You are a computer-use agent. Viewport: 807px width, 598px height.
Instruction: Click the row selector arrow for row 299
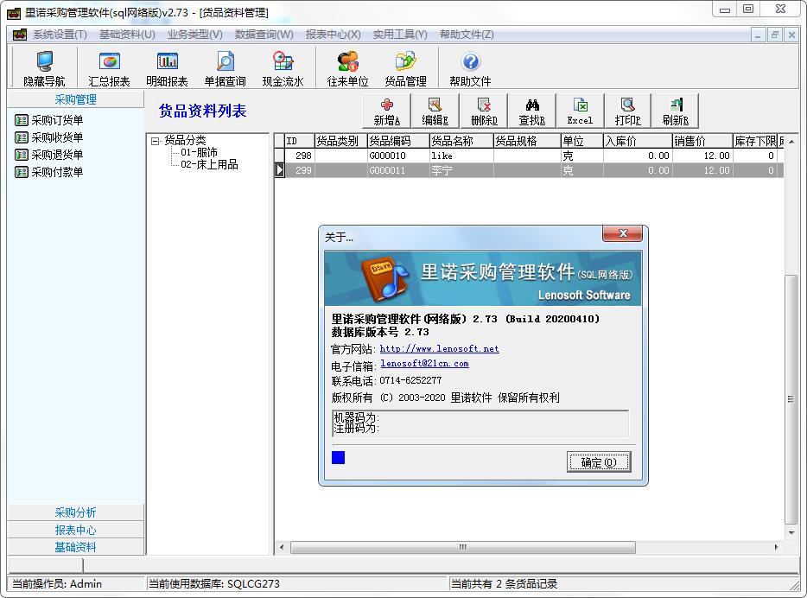[x=279, y=170]
